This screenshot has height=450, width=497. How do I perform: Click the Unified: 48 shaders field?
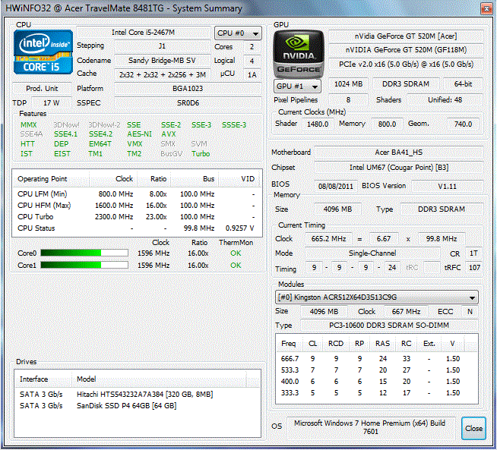coord(445,100)
